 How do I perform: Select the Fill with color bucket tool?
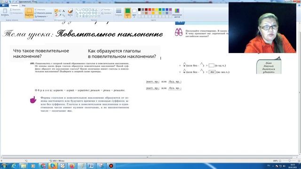(x=60, y=11)
